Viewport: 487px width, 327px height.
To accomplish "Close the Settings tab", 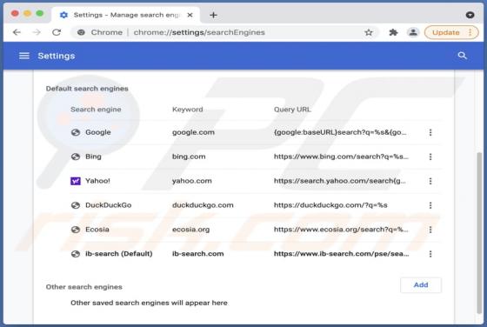I will 190,15.
